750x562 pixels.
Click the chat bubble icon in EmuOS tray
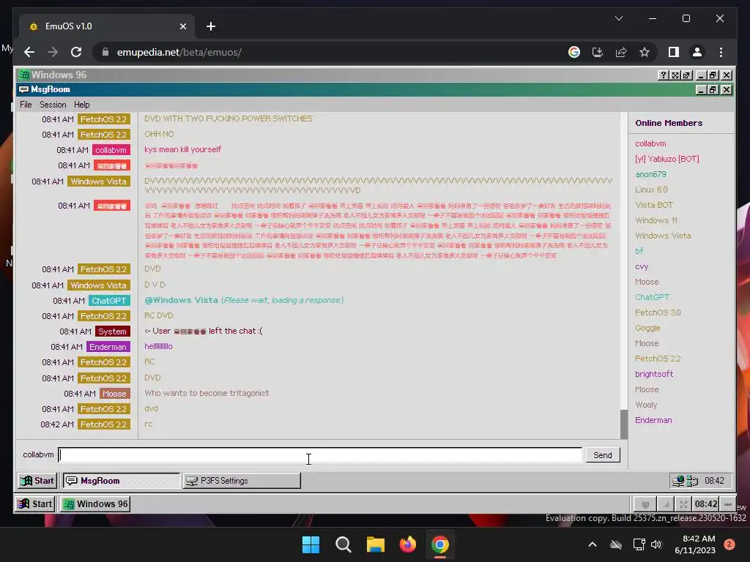coord(645,504)
